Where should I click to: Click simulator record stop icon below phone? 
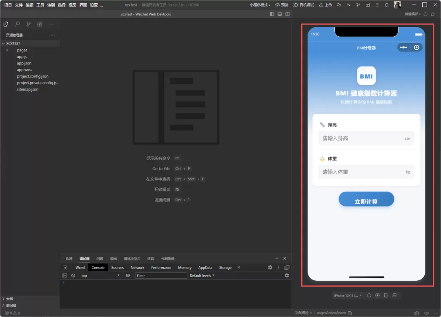377,295
